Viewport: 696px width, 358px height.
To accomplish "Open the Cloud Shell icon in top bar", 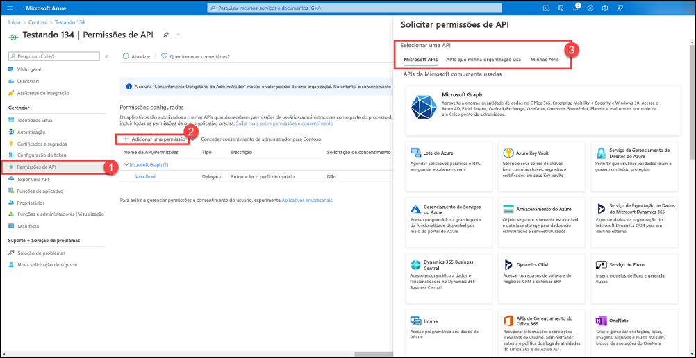I will click(547, 8).
